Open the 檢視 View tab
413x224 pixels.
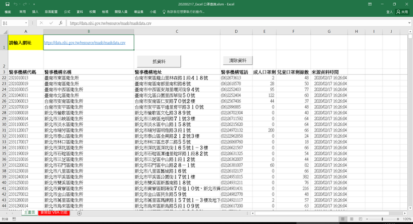pos(105,12)
